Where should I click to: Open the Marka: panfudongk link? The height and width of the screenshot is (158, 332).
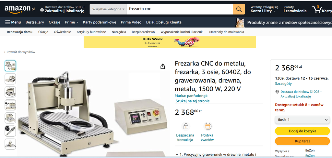click(x=191, y=96)
